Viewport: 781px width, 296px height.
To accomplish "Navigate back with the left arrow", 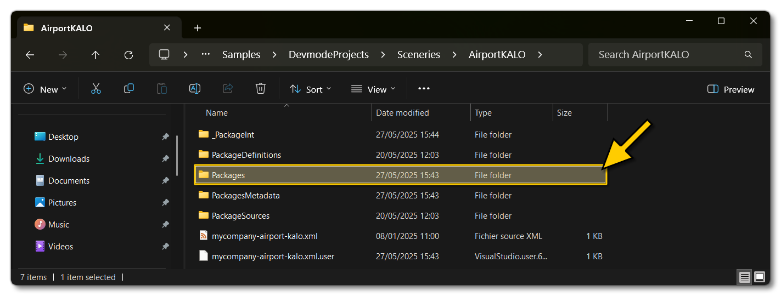I will point(30,55).
